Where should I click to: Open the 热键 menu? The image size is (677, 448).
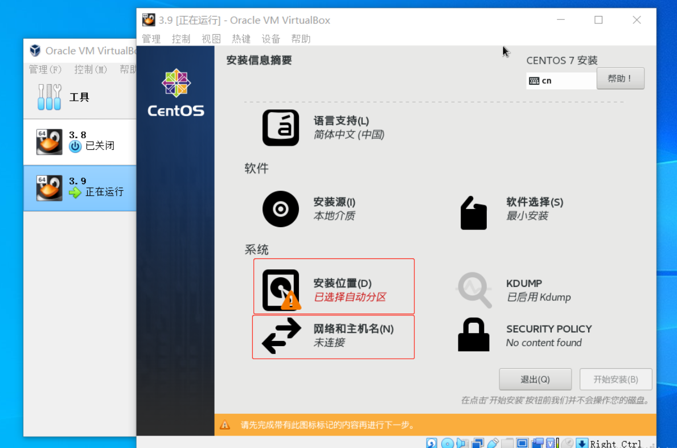pyautogui.click(x=241, y=39)
